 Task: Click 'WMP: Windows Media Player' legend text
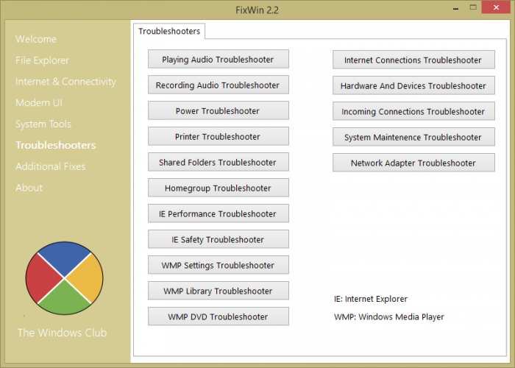pos(389,316)
